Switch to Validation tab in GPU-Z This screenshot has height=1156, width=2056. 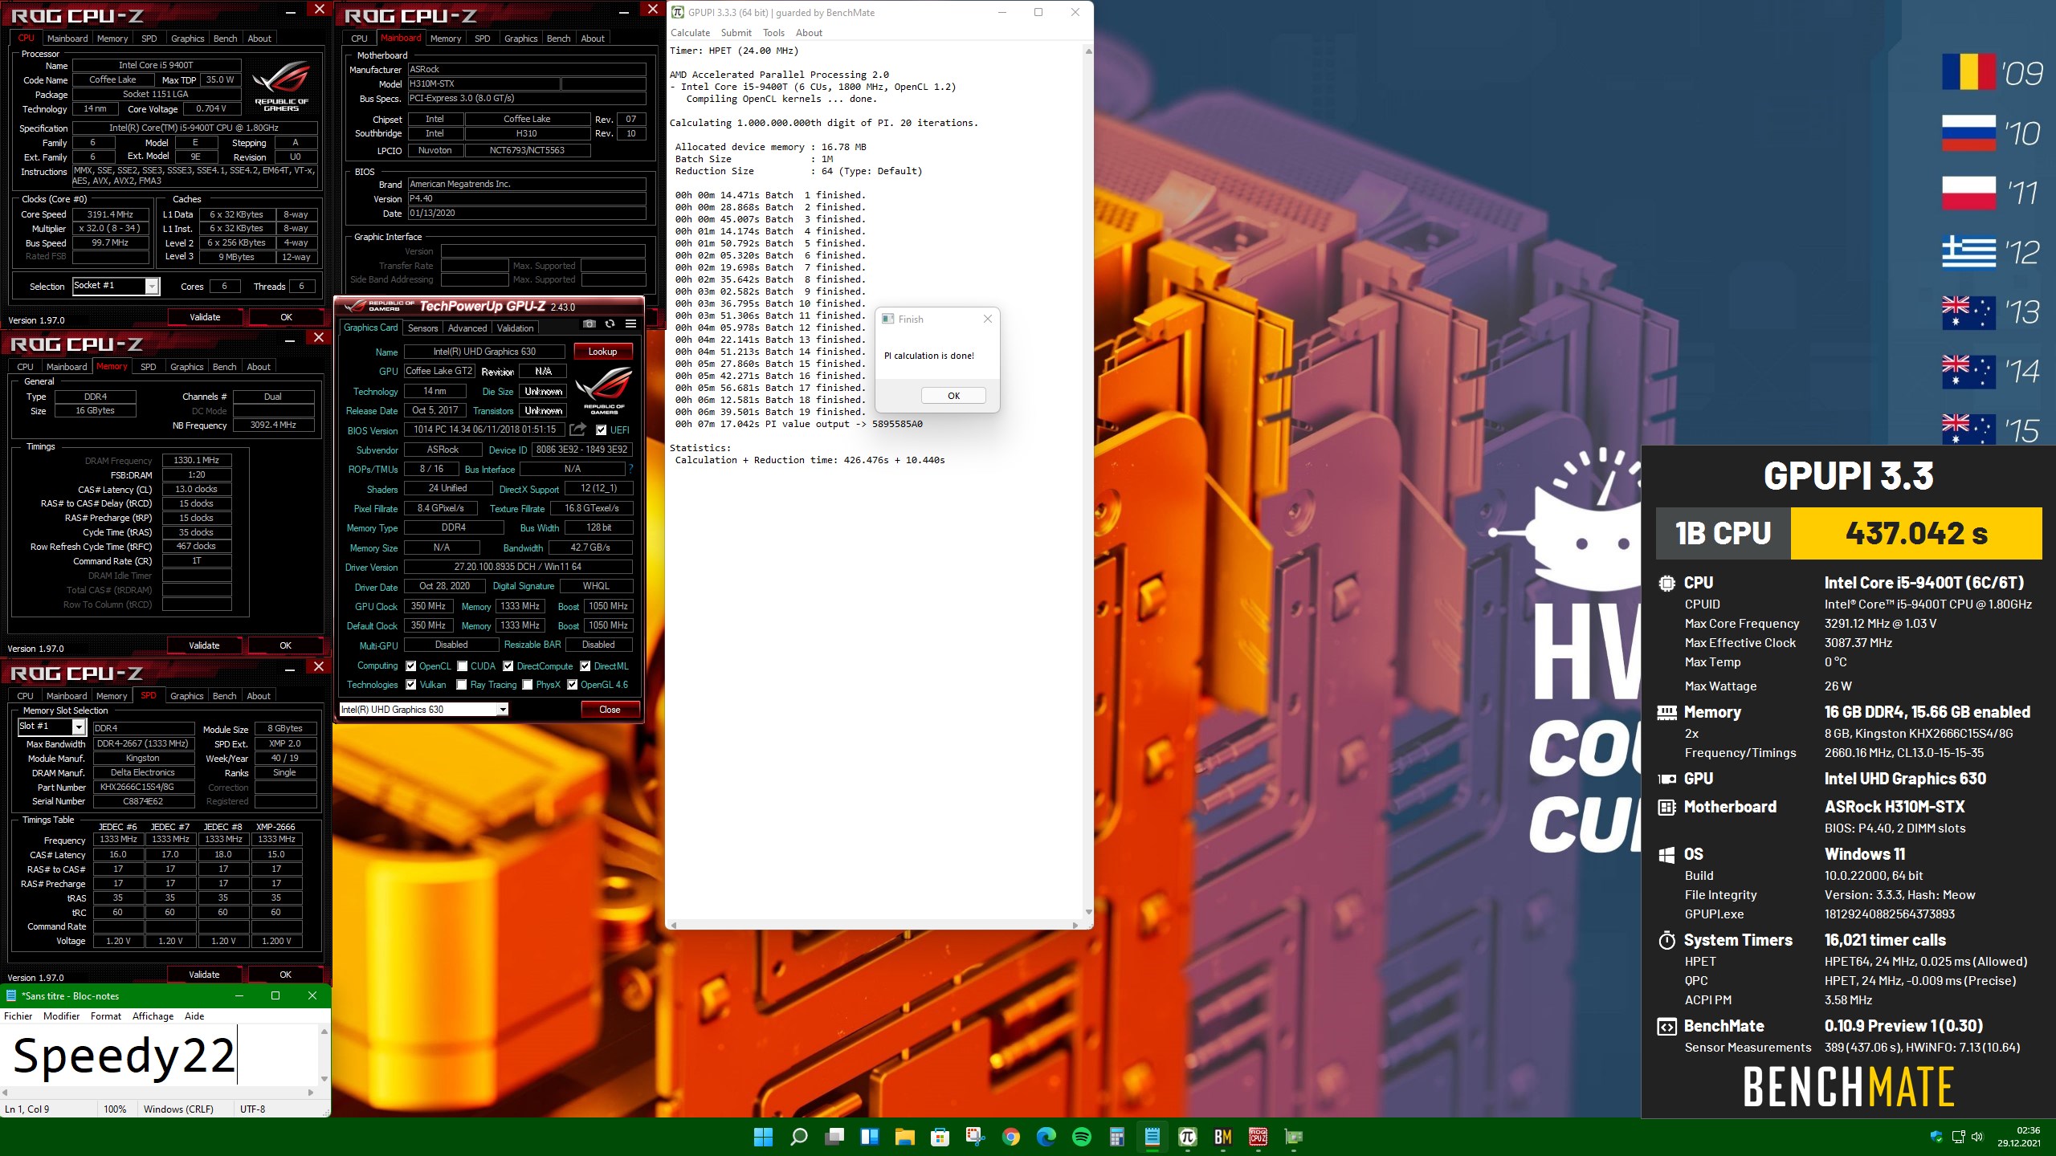coord(515,328)
